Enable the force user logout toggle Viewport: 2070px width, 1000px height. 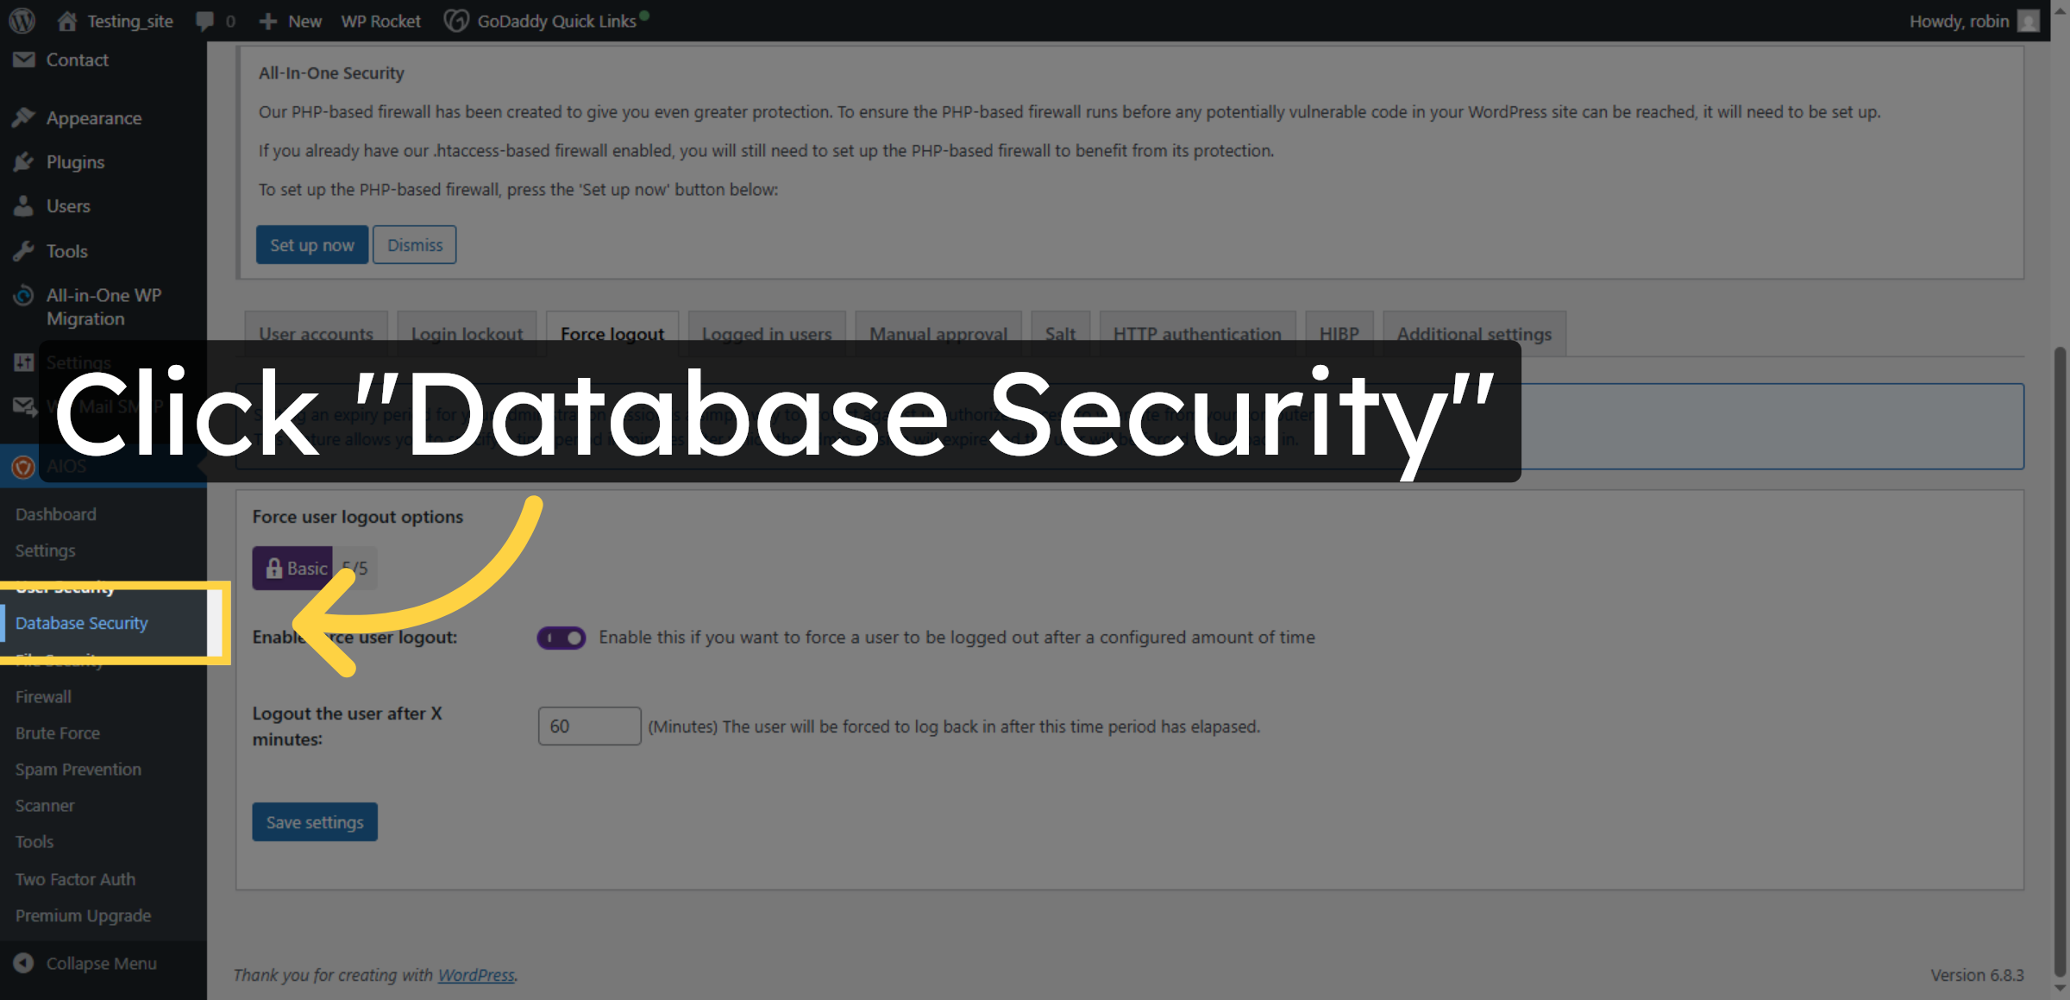(x=561, y=638)
